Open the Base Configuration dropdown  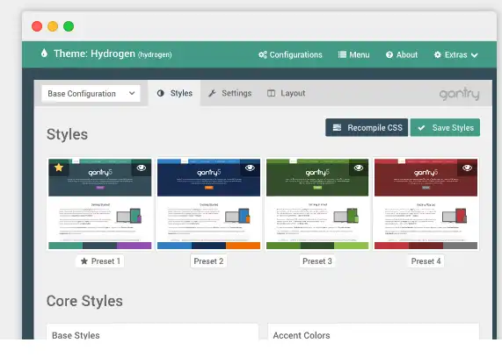click(x=91, y=94)
